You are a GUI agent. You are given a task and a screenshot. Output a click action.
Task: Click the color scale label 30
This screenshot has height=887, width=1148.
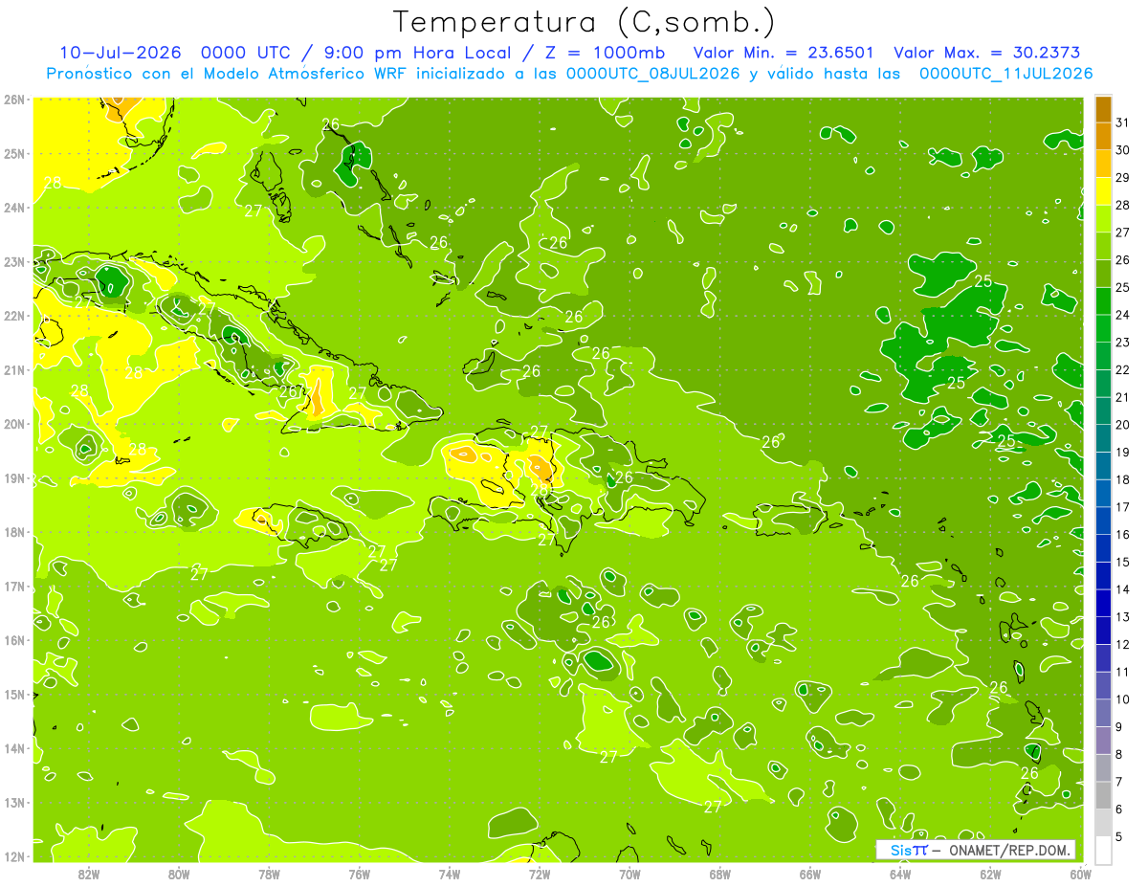1122,150
